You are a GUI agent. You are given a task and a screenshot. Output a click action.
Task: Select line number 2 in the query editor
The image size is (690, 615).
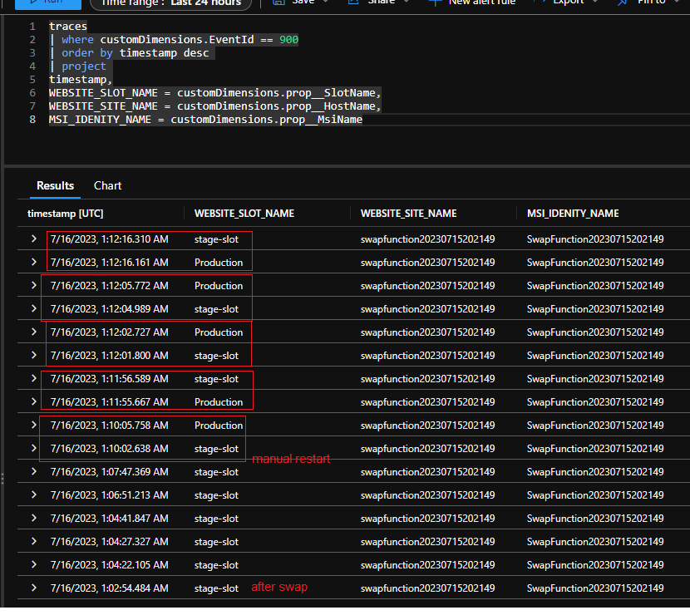[x=32, y=39]
